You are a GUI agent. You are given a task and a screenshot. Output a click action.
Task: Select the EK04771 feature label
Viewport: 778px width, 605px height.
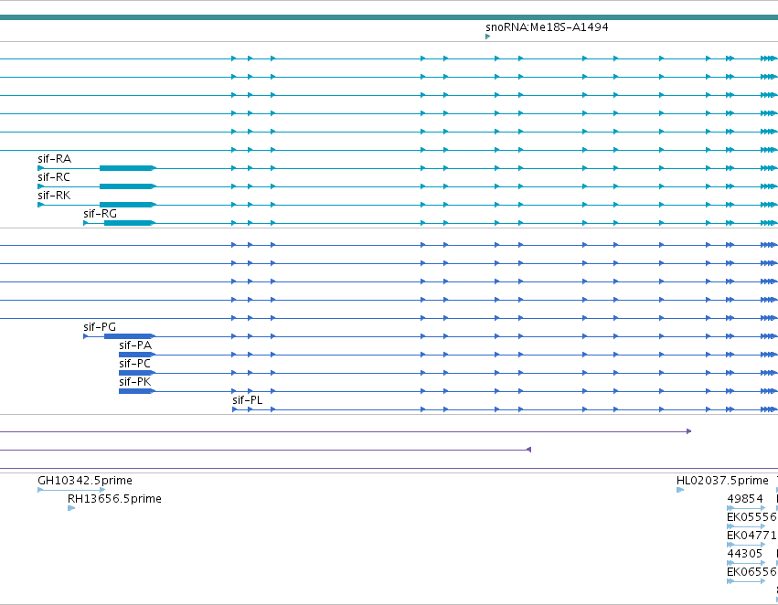(x=751, y=536)
